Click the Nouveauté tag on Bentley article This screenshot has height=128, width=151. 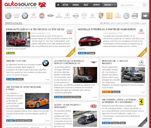pos(68,97)
